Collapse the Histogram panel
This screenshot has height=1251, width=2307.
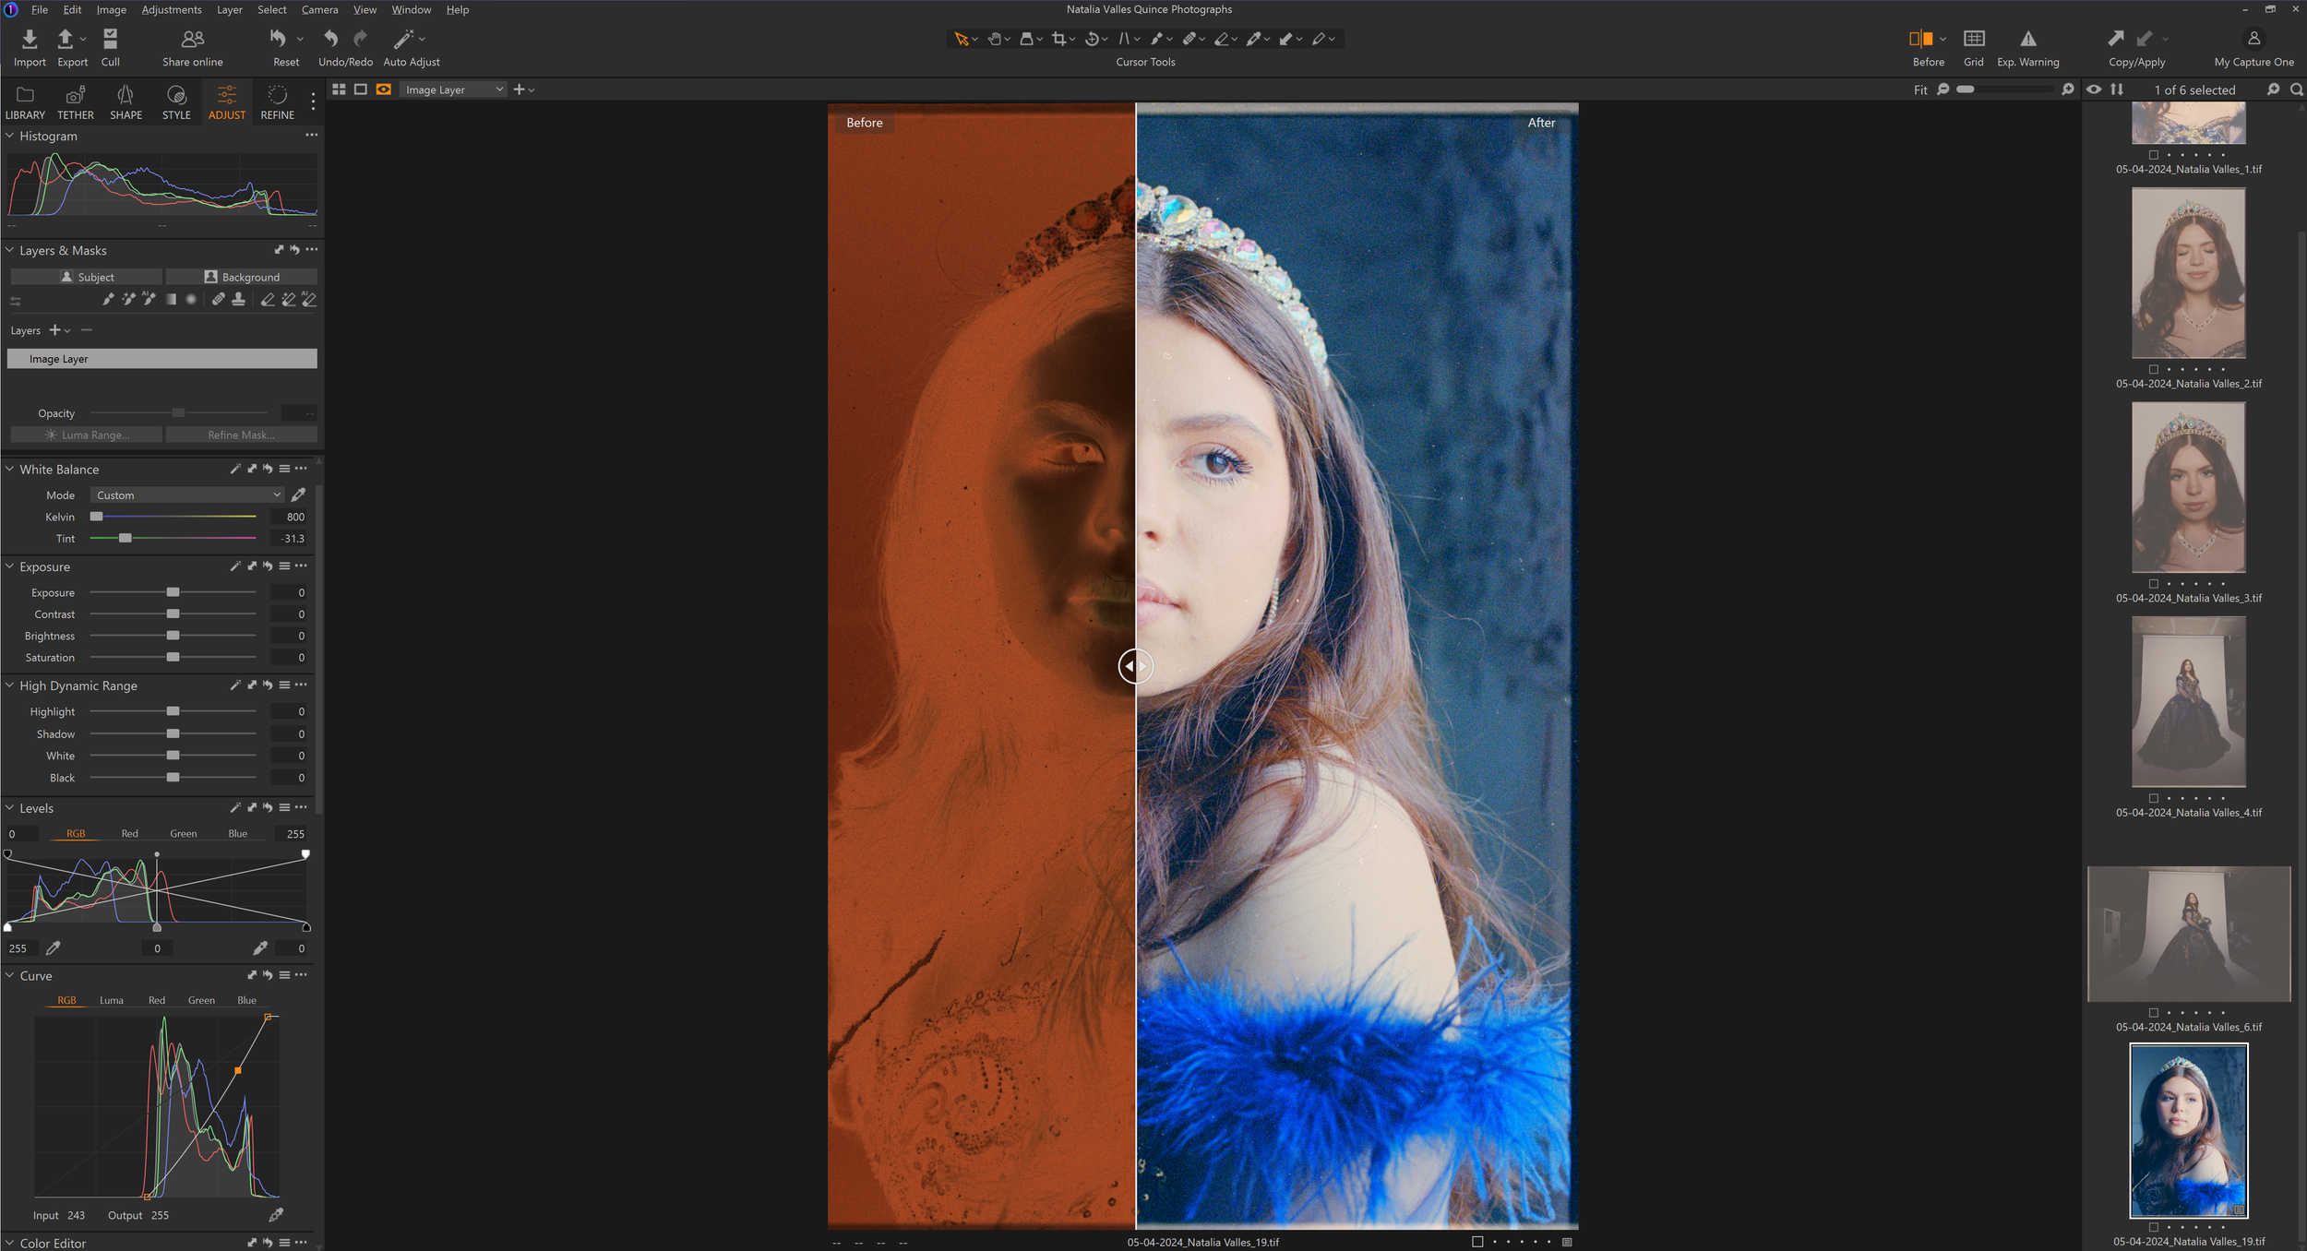(x=10, y=136)
